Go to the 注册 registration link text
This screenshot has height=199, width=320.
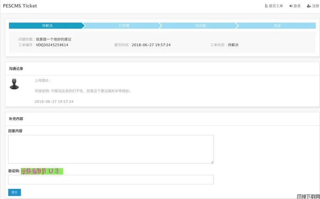point(315,6)
